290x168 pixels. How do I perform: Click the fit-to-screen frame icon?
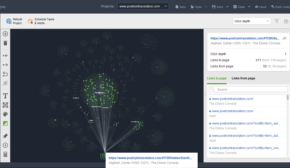pos(5,105)
